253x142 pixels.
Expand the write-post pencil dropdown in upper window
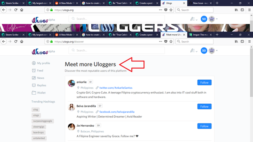tap(194, 19)
